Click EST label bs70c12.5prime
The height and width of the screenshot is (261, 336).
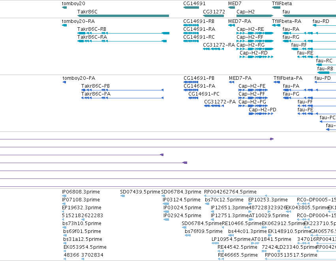point(224,200)
